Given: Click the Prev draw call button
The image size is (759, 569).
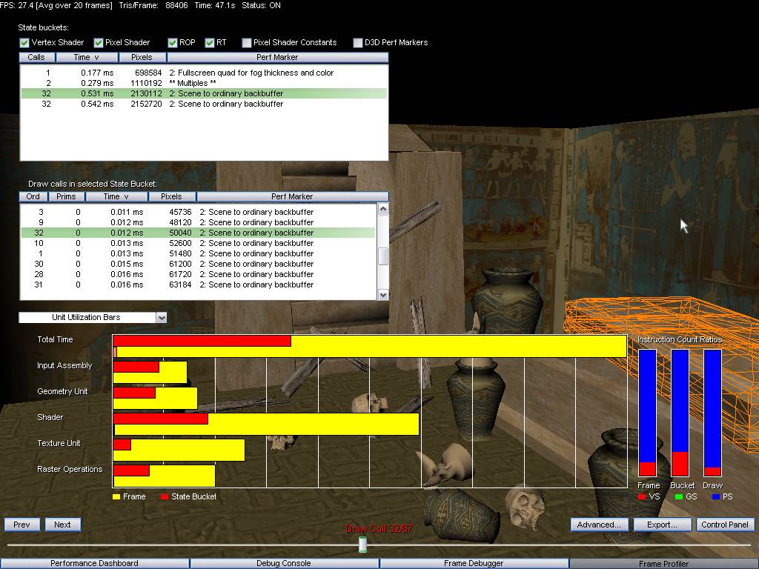Looking at the screenshot, I should tap(21, 525).
